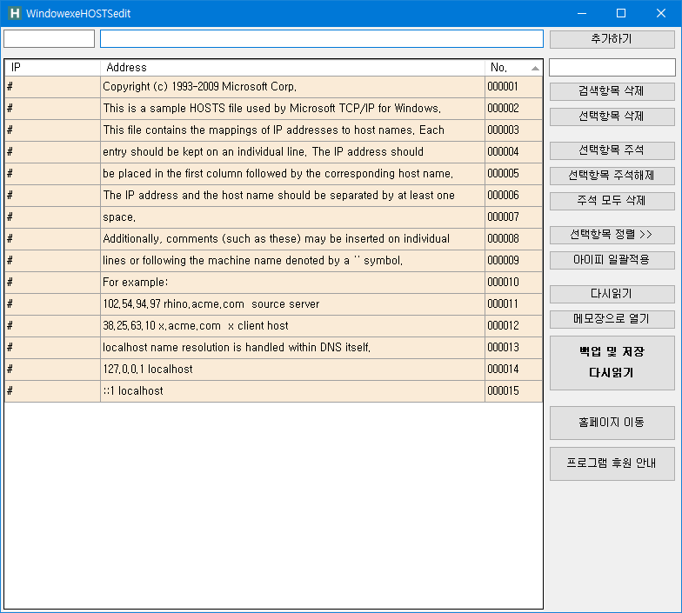Select the 'space.' row
682x613 pixels.
point(273,217)
